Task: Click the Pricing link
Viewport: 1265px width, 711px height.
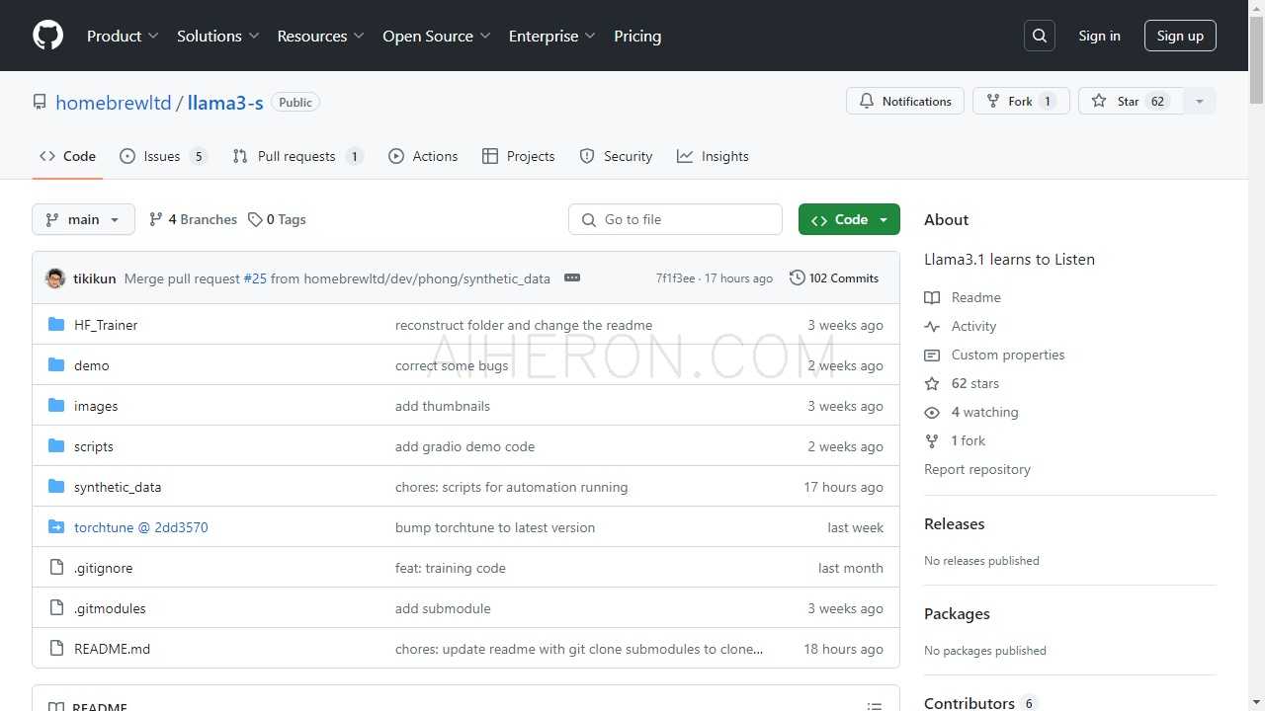Action: 637,36
